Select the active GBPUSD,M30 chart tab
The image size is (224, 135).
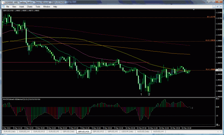[x=84, y=131]
